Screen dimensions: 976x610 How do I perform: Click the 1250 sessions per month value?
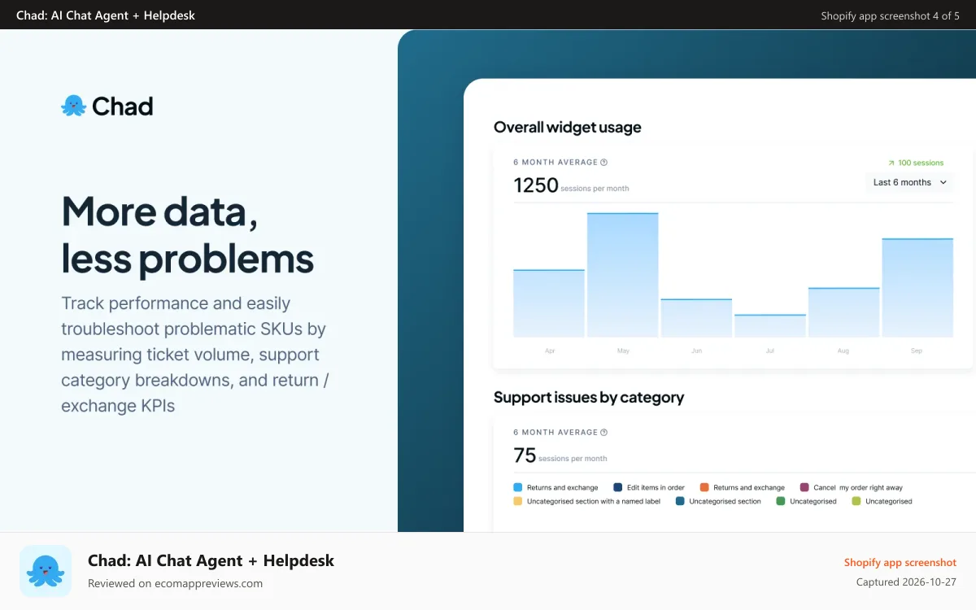pyautogui.click(x=571, y=185)
